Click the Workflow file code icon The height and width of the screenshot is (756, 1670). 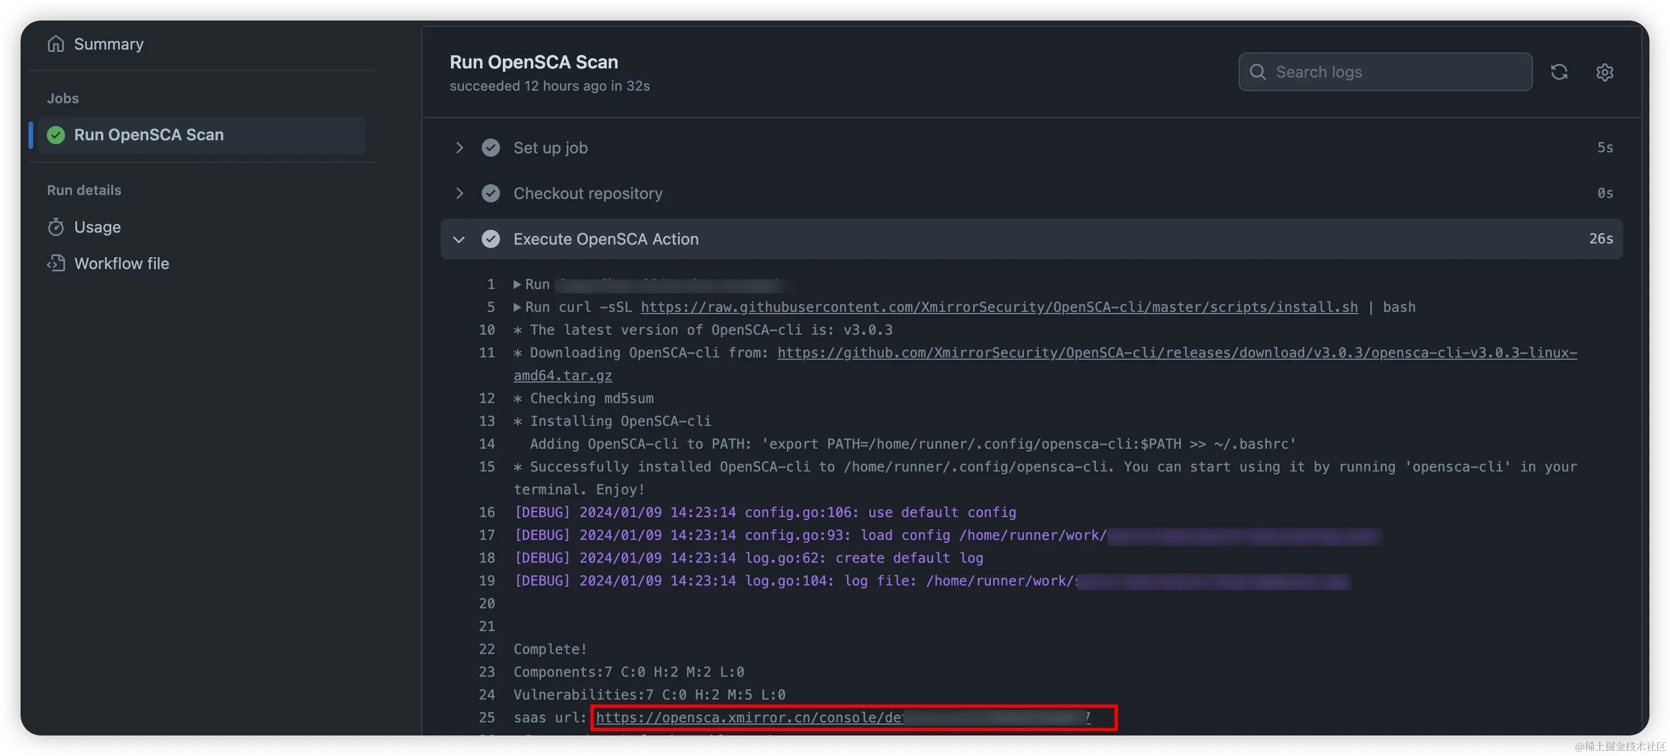click(x=56, y=263)
